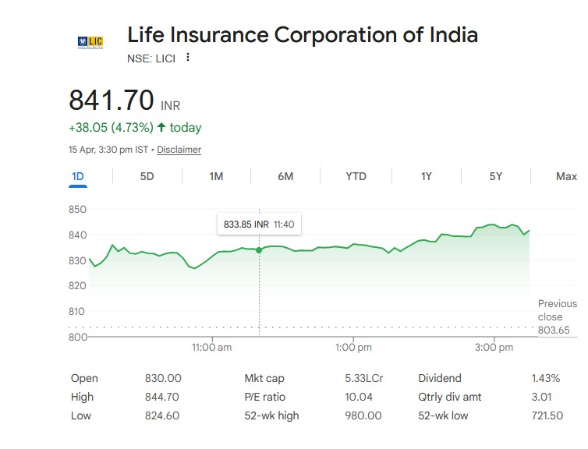Open the 1Y chart view

(x=426, y=176)
